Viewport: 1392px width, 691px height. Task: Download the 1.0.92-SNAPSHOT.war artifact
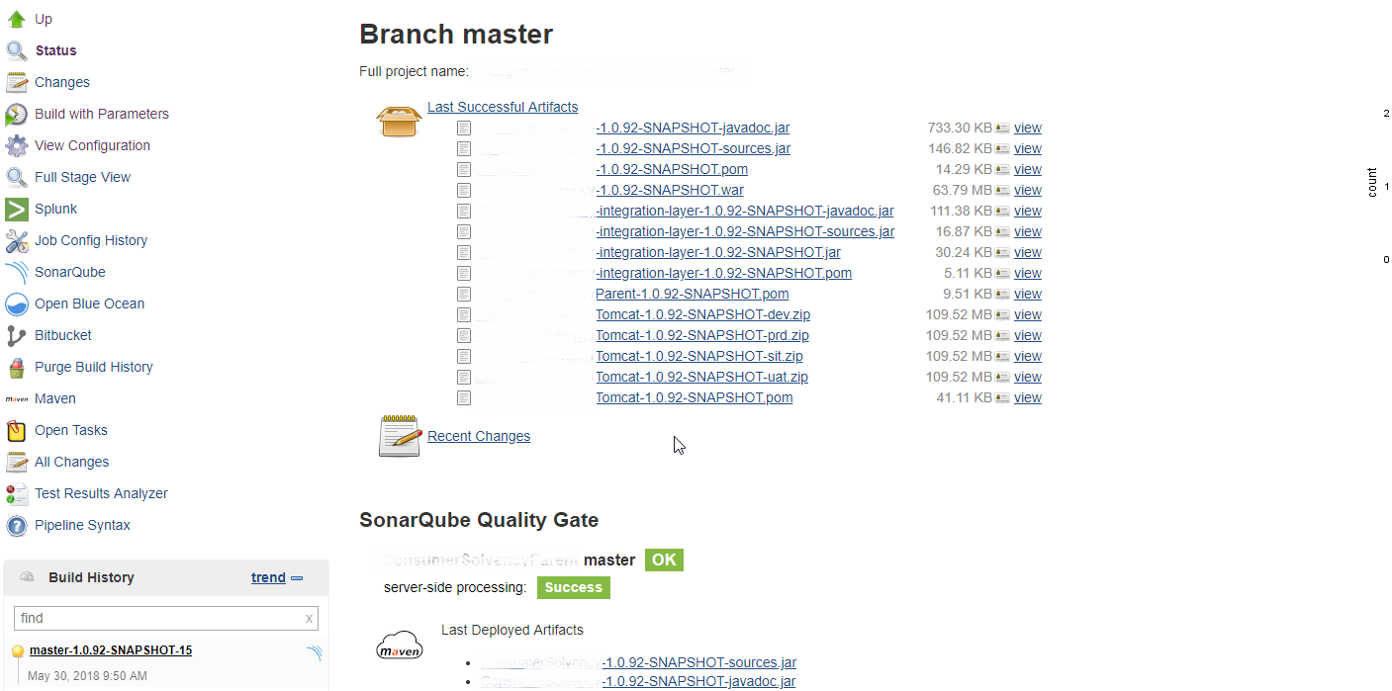(670, 190)
